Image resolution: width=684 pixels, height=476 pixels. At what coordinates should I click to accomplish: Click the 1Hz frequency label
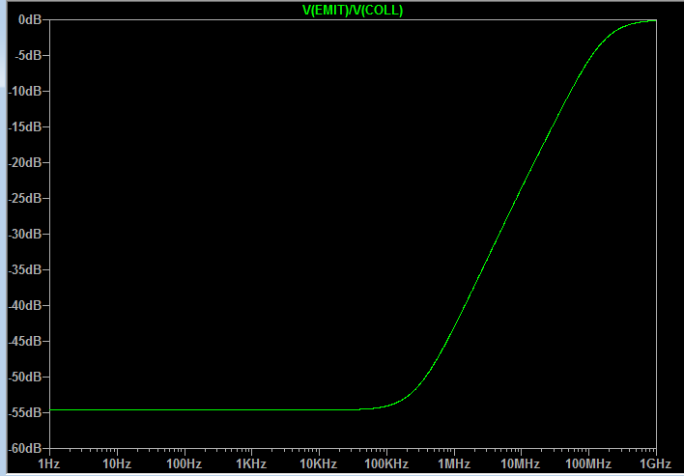pyautogui.click(x=49, y=463)
